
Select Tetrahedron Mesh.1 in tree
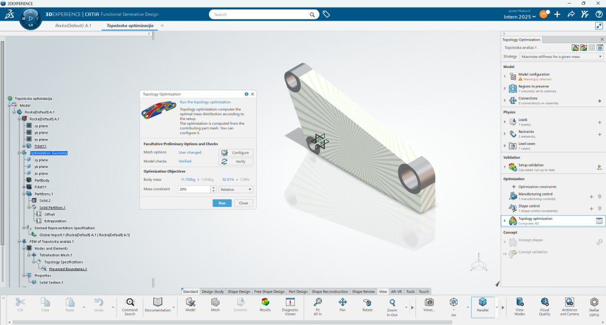(x=56, y=255)
